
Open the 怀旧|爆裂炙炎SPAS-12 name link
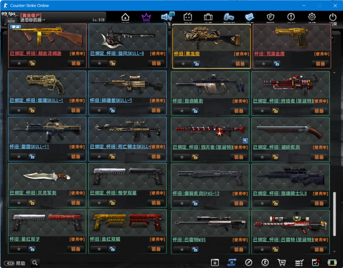point(196,194)
